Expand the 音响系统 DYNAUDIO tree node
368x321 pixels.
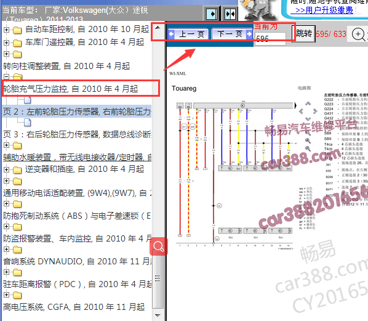7,249
